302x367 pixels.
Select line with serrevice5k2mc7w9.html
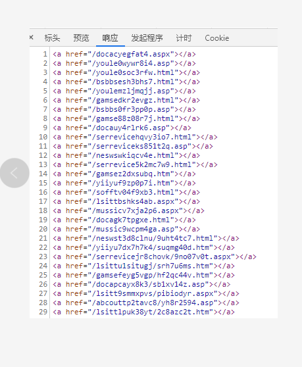coord(135,165)
